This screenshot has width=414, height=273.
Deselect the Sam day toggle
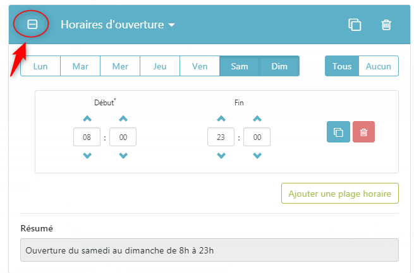pyautogui.click(x=240, y=66)
